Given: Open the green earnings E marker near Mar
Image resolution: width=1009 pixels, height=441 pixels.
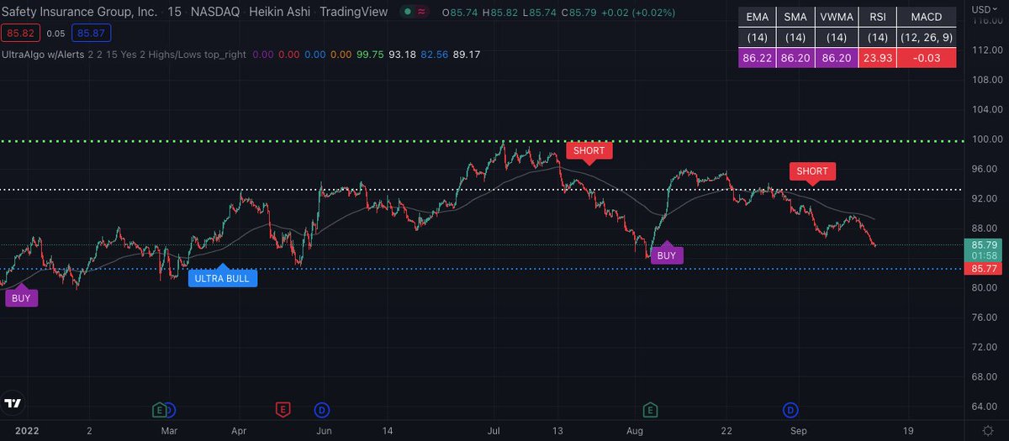Looking at the screenshot, I should click(159, 410).
